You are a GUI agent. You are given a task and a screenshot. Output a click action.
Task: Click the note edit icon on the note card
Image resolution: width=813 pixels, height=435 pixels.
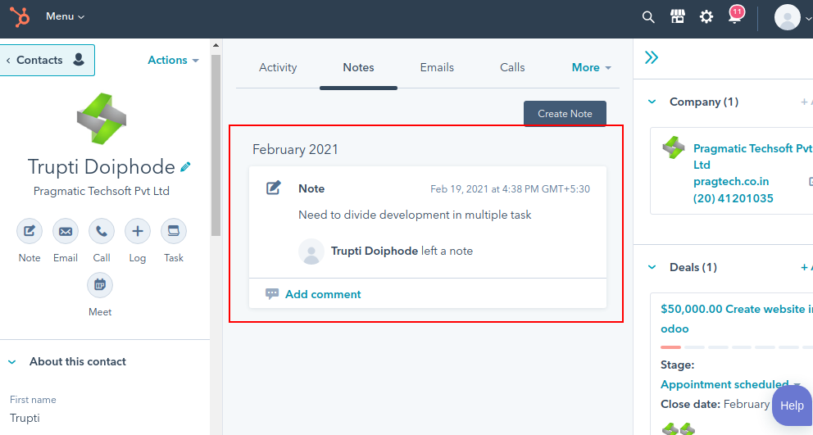pyautogui.click(x=273, y=188)
